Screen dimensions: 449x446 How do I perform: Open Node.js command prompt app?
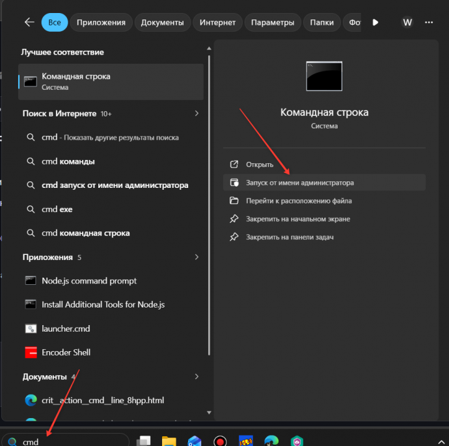click(111, 281)
